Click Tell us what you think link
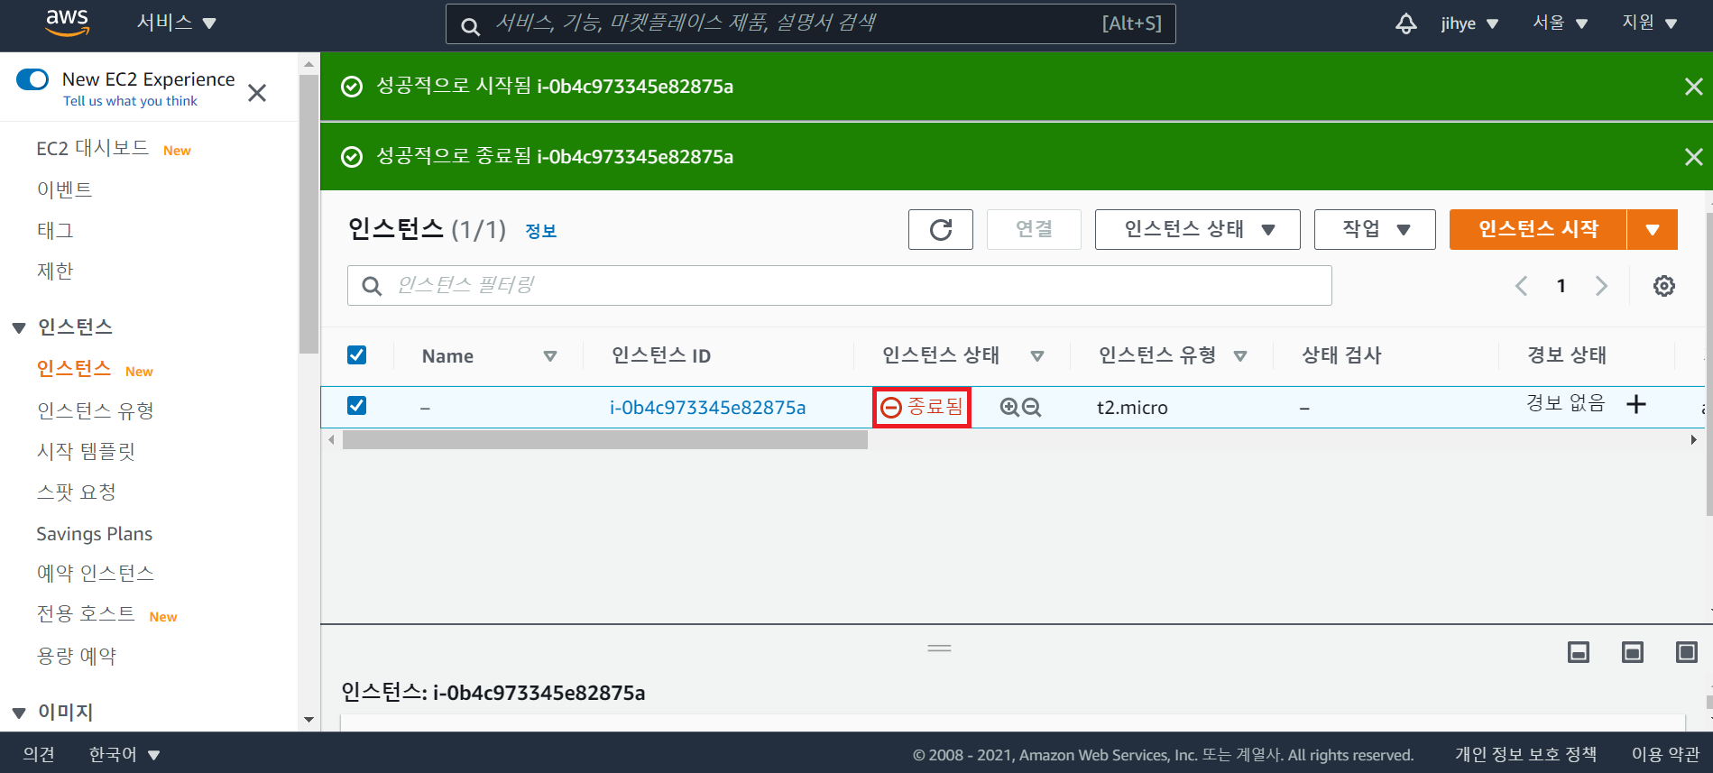This screenshot has width=1713, height=773. (x=130, y=101)
